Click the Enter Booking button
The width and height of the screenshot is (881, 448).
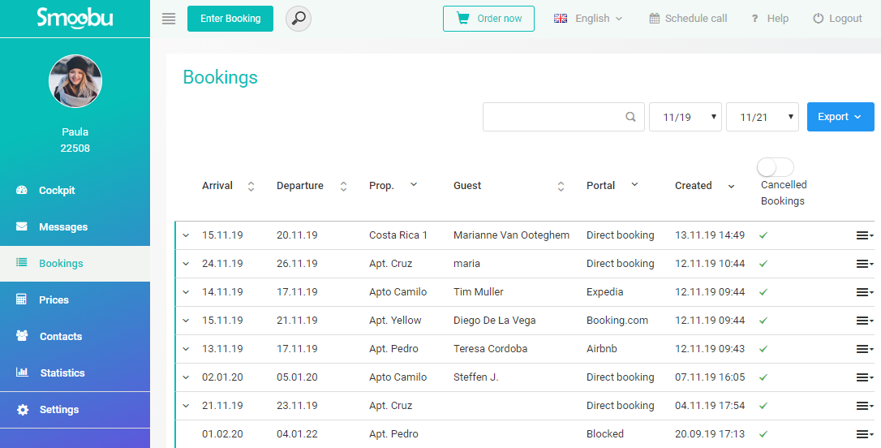point(230,19)
